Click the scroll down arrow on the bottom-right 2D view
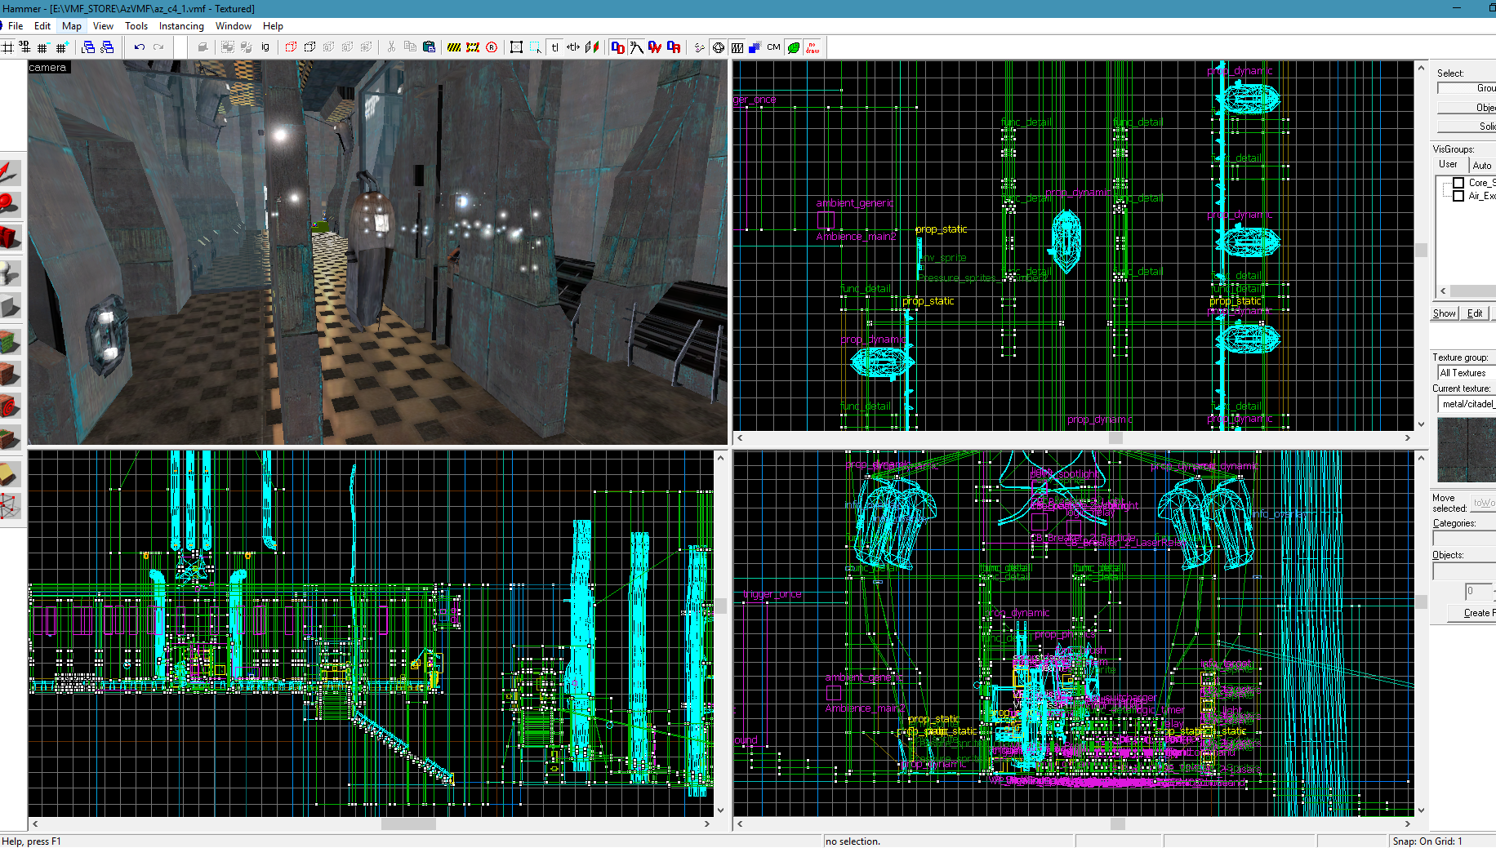Screen dimensions: 1496x848 point(1422,810)
